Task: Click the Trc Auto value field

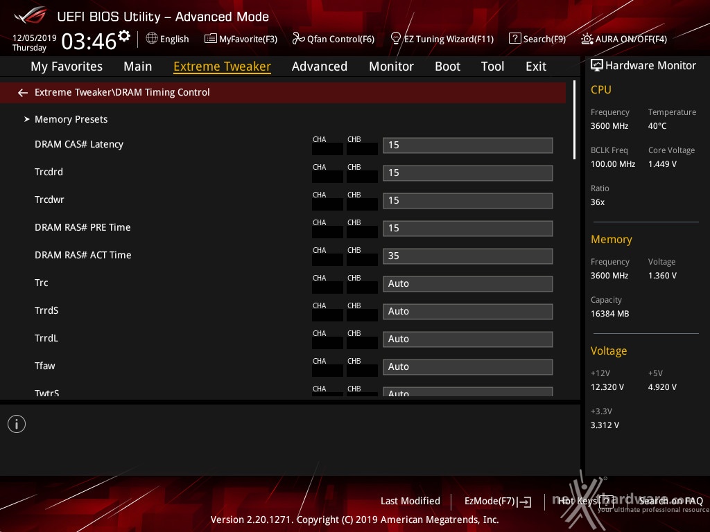Action: (468, 283)
